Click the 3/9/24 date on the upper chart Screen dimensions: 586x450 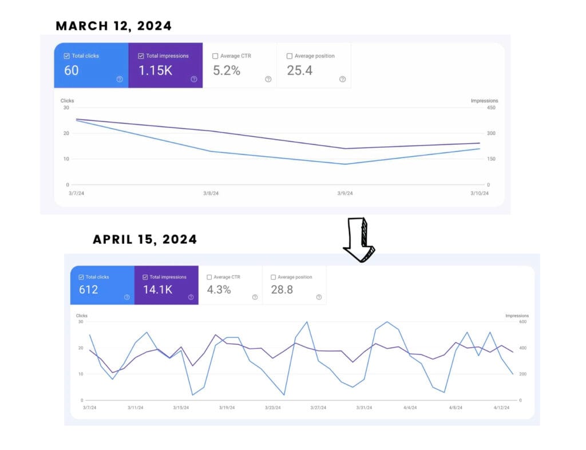tap(345, 194)
